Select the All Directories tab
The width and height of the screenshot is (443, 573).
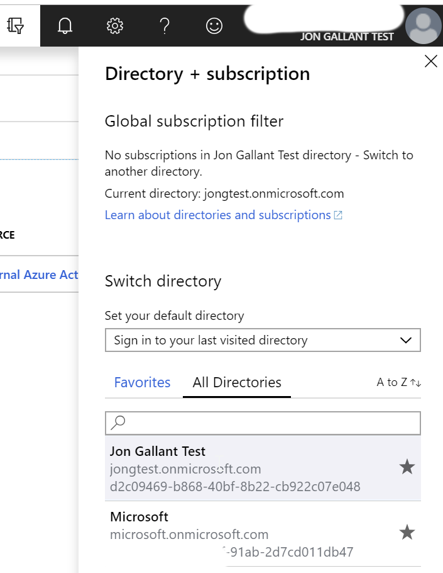(x=237, y=382)
